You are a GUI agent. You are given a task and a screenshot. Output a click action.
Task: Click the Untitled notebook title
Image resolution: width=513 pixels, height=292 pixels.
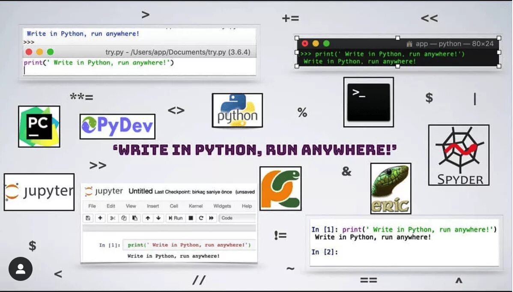(140, 191)
